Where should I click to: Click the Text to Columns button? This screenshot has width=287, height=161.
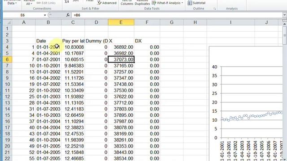click(x=127, y=3)
